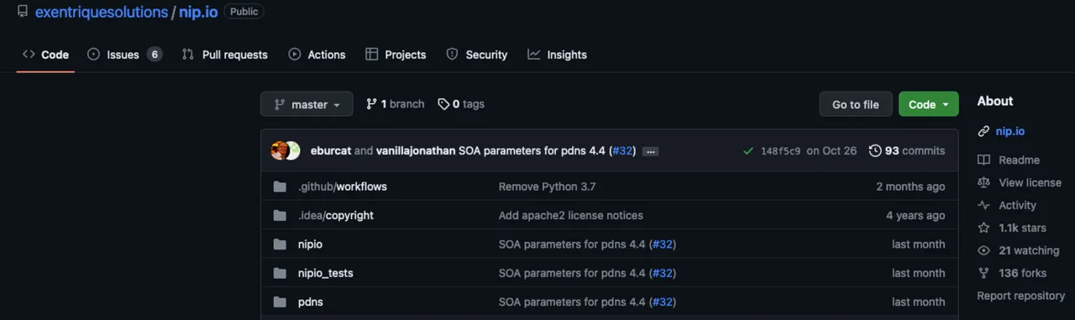Click the Public visibility badge
Viewport: 1075px width, 320px height.
(244, 12)
